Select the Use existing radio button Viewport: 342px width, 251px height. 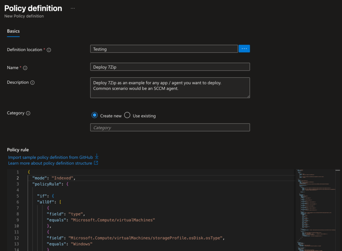(127, 115)
